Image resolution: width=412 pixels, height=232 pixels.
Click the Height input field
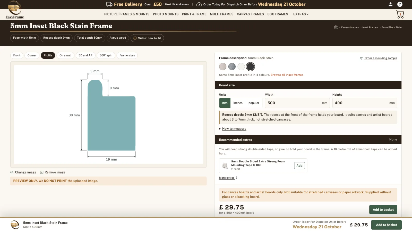365,103
